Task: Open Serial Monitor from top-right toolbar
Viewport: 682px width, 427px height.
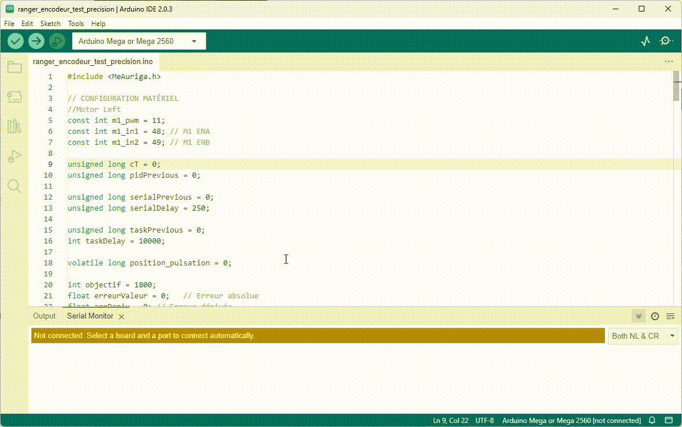Action: (666, 41)
